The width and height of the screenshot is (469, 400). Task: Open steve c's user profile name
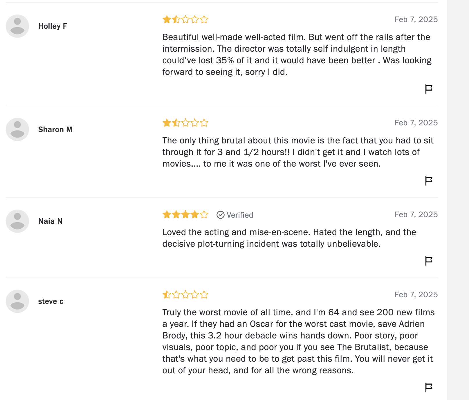point(50,301)
